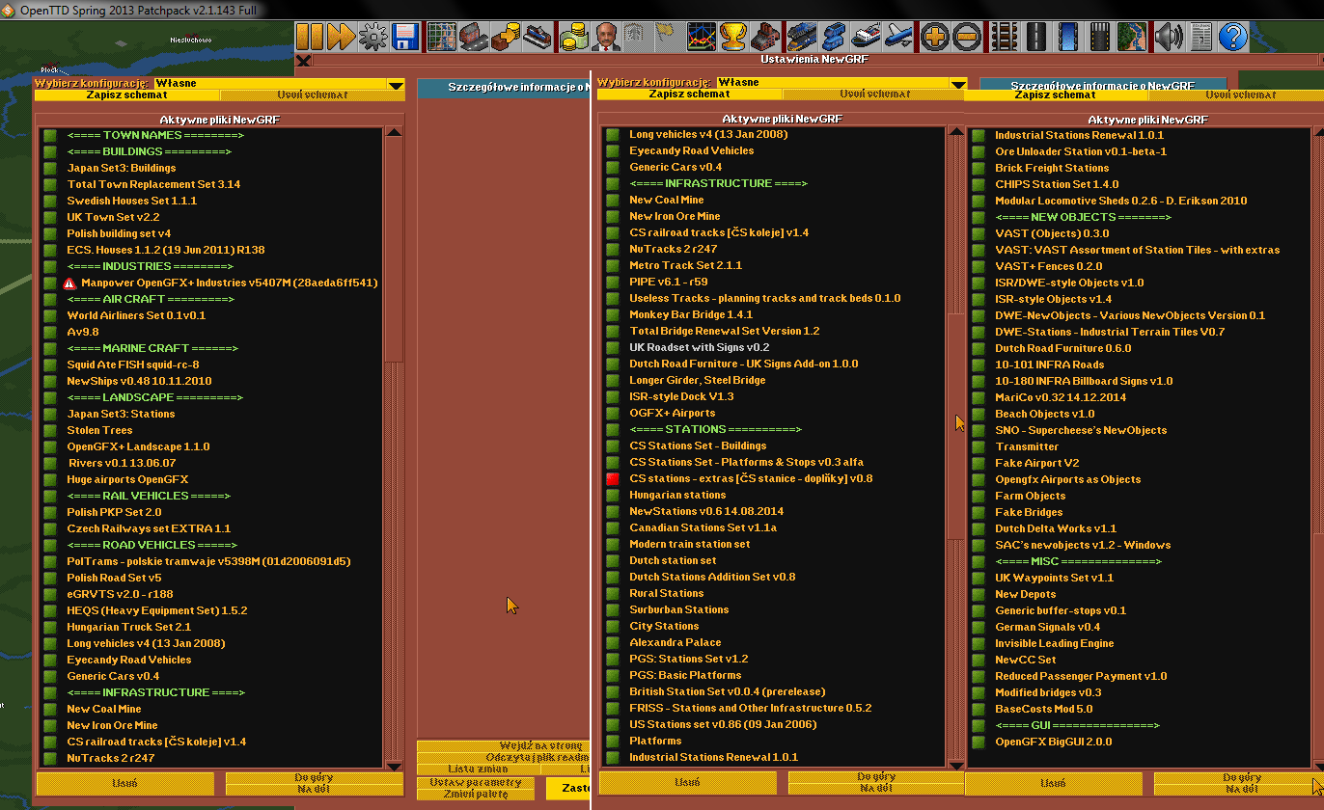The image size is (1324, 810).
Task: Open the left Wybierz konfigurację dropdown
Action: coord(396,84)
